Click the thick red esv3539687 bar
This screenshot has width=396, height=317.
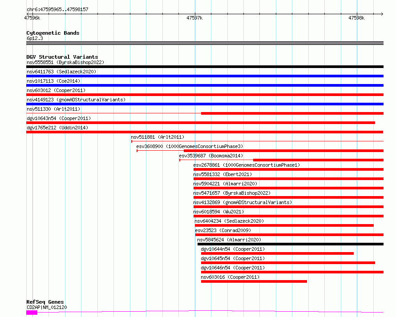point(318,160)
